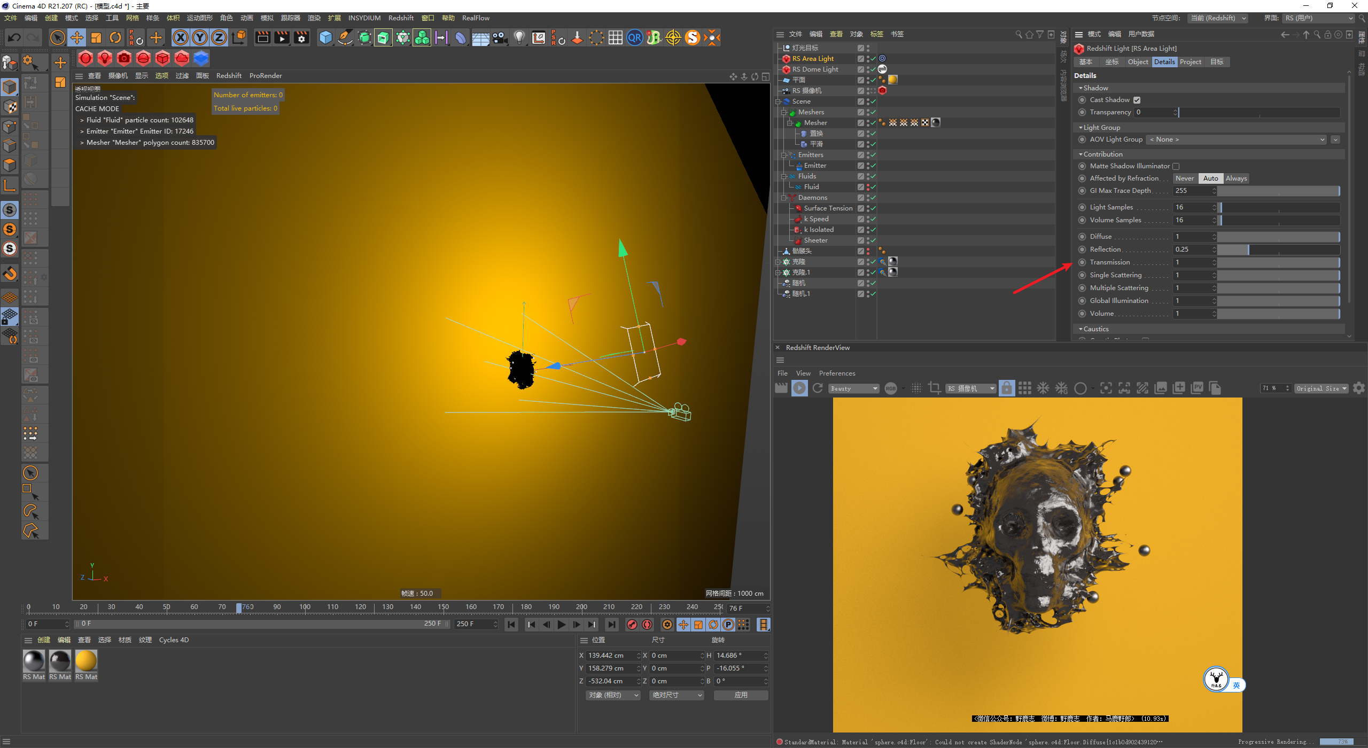1368x748 pixels.
Task: Click frame 100 on the timeline ruler
Action: pyautogui.click(x=305, y=607)
